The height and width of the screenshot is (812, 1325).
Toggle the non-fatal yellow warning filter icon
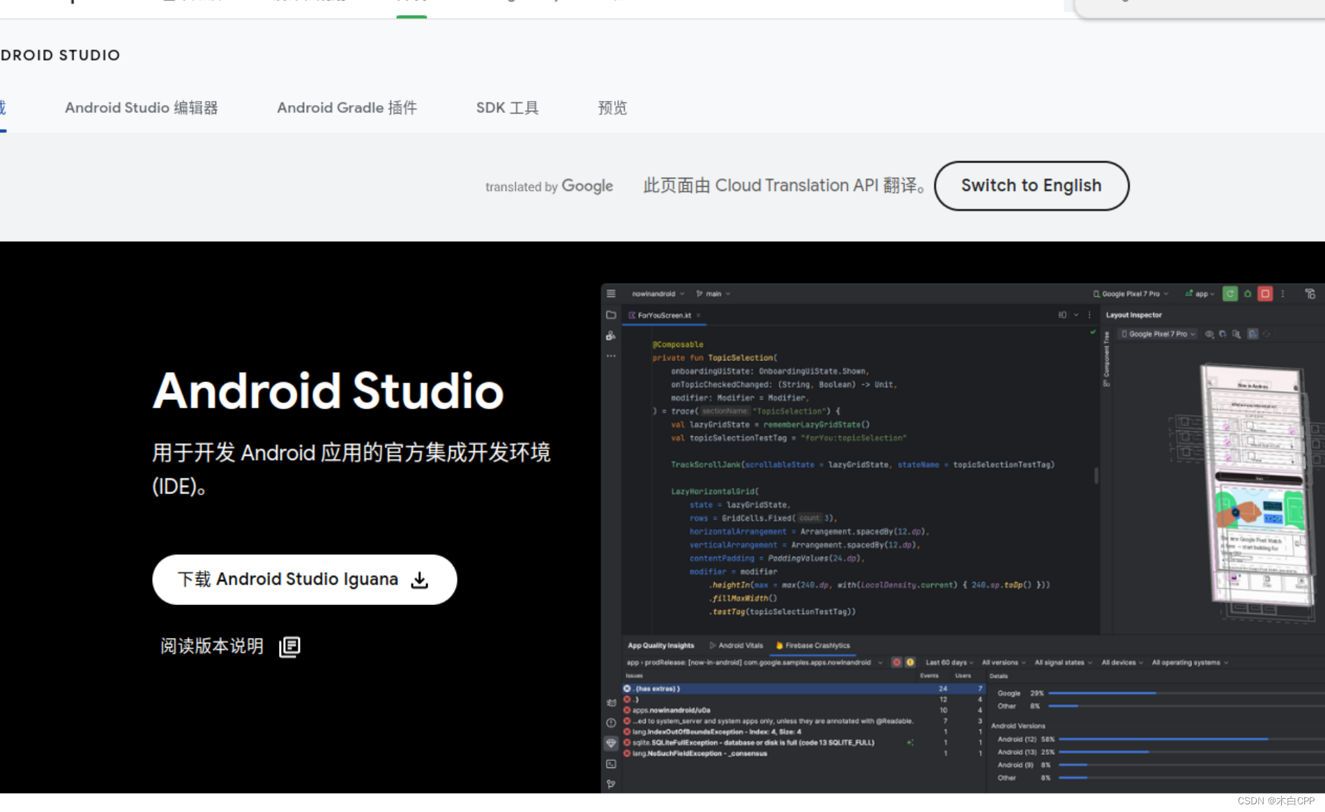[910, 662]
